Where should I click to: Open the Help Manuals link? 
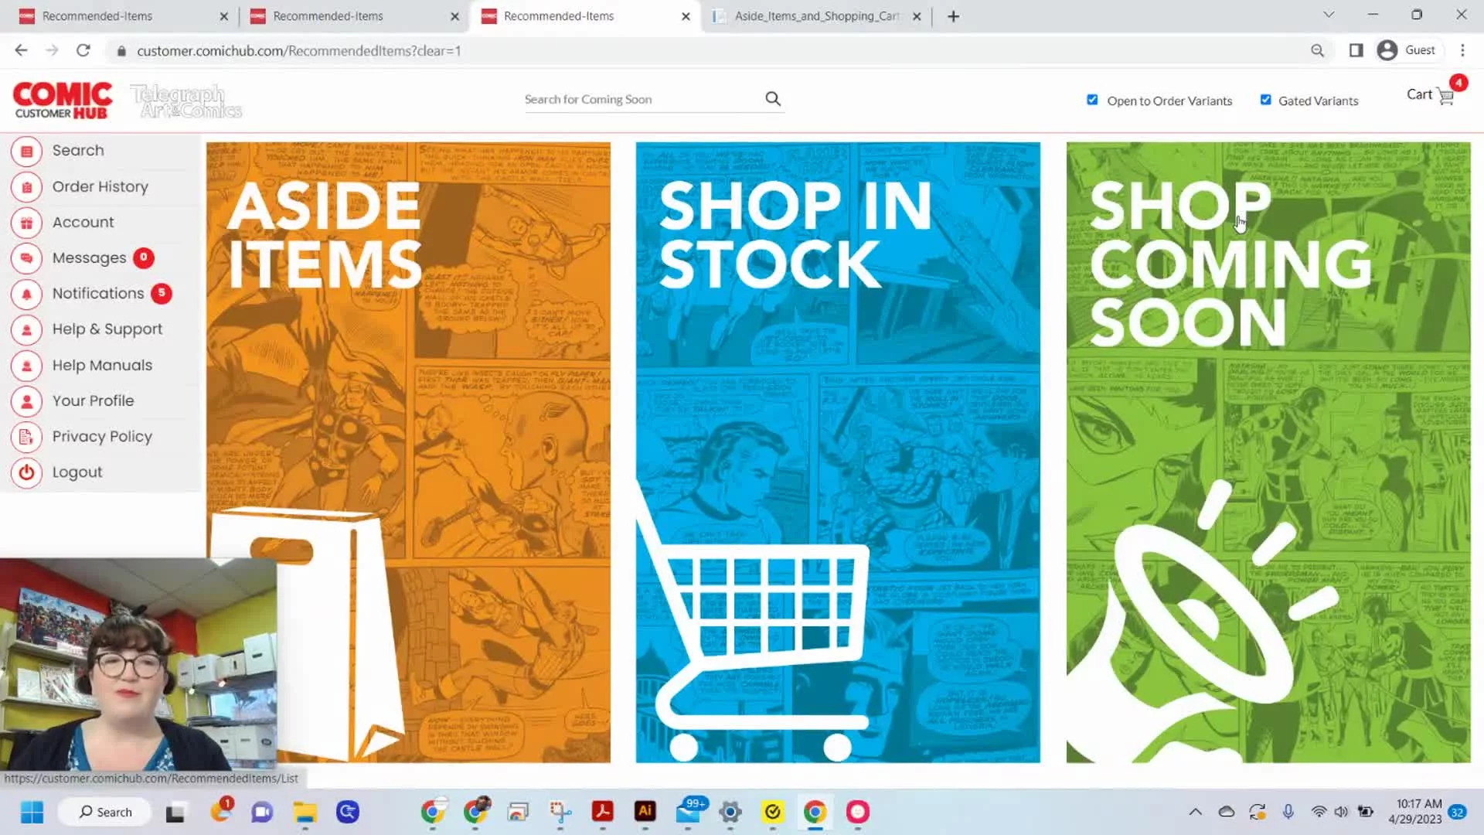tap(102, 366)
